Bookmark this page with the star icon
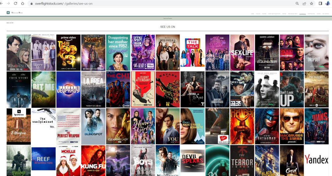The width and height of the screenshot is (332, 176). 312,4
